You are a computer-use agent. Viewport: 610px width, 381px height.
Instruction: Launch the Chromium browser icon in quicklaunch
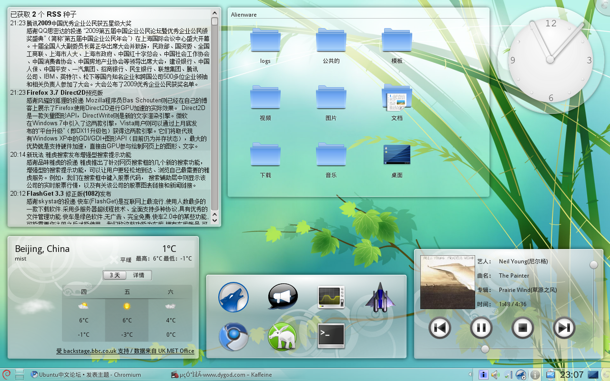coord(234,337)
